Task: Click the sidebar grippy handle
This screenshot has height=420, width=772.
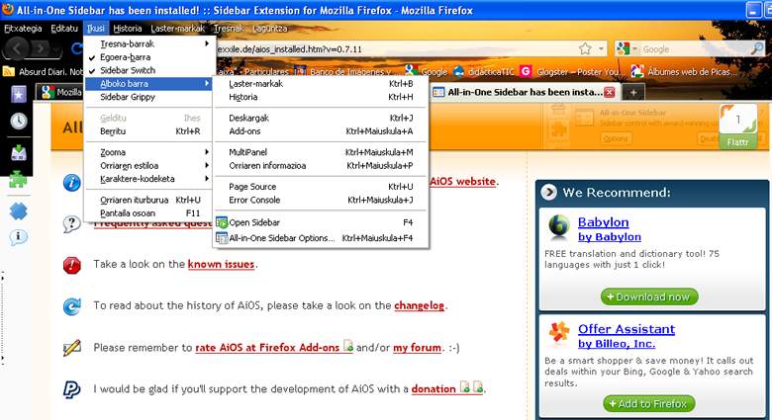Action: (2, 319)
